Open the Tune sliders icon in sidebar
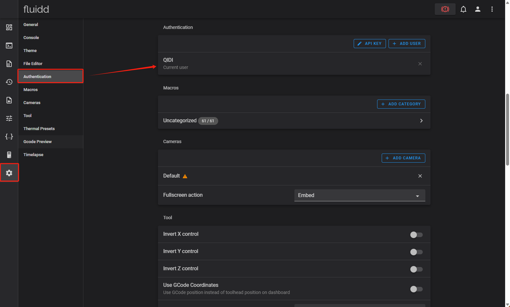The height and width of the screenshot is (307, 510). tap(9, 118)
